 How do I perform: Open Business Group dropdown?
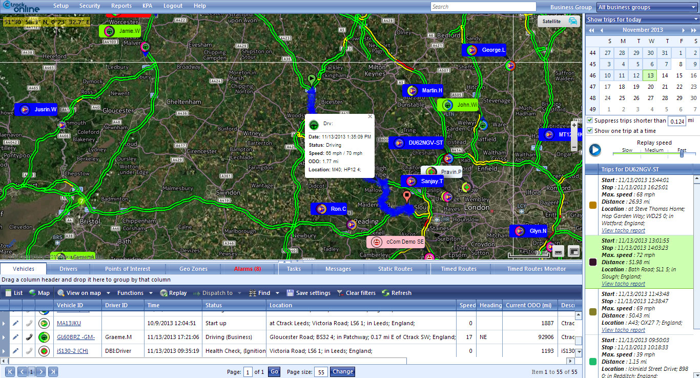click(648, 7)
